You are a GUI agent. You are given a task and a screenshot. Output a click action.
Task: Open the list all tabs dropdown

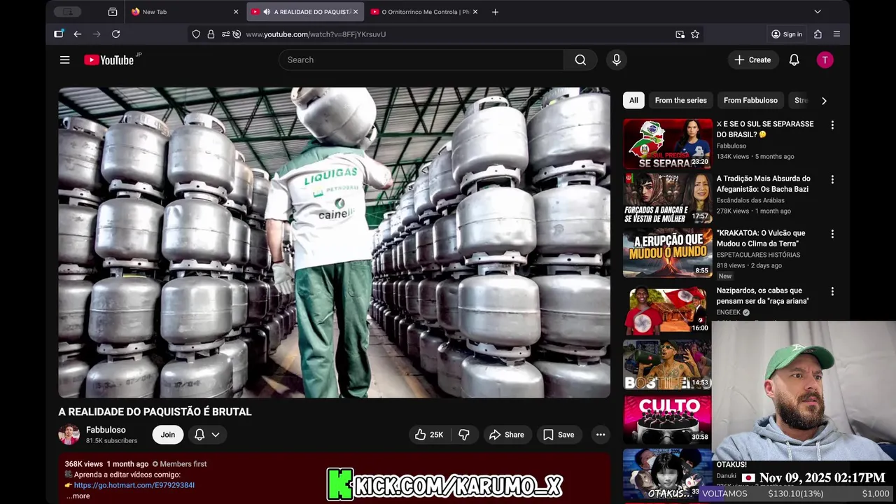[x=818, y=12]
